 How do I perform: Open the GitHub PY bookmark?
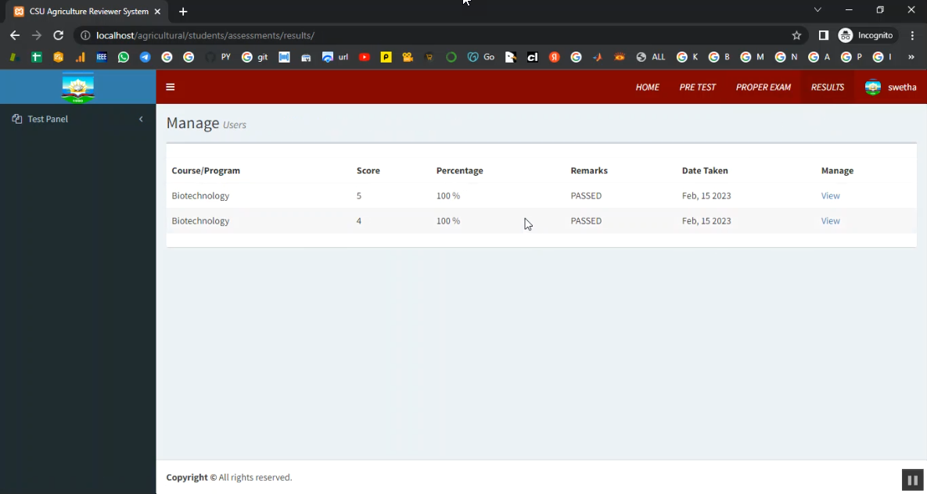[x=217, y=57]
